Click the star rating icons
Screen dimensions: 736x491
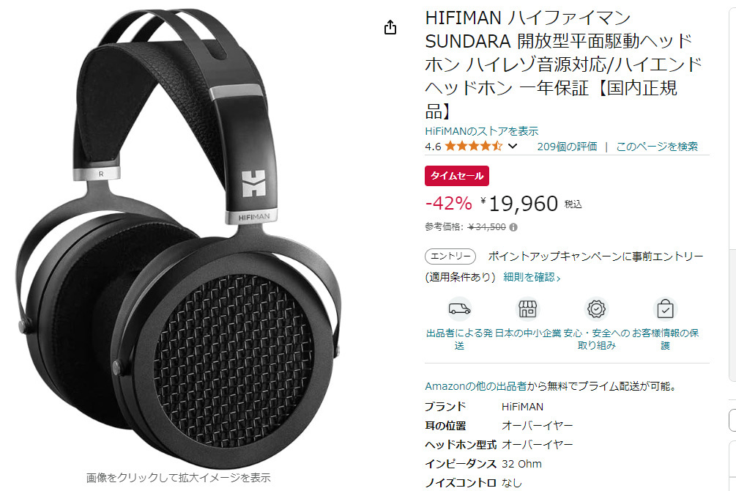coord(473,146)
